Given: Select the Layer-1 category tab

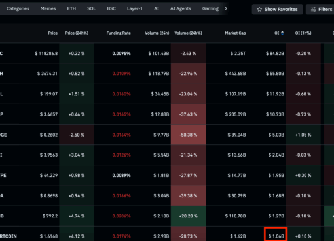Looking at the screenshot, I should 135,8.
